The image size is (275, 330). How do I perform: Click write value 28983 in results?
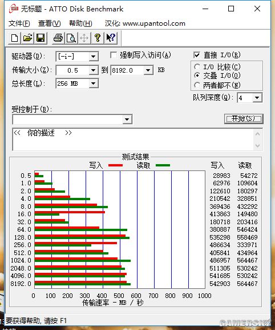(221, 176)
